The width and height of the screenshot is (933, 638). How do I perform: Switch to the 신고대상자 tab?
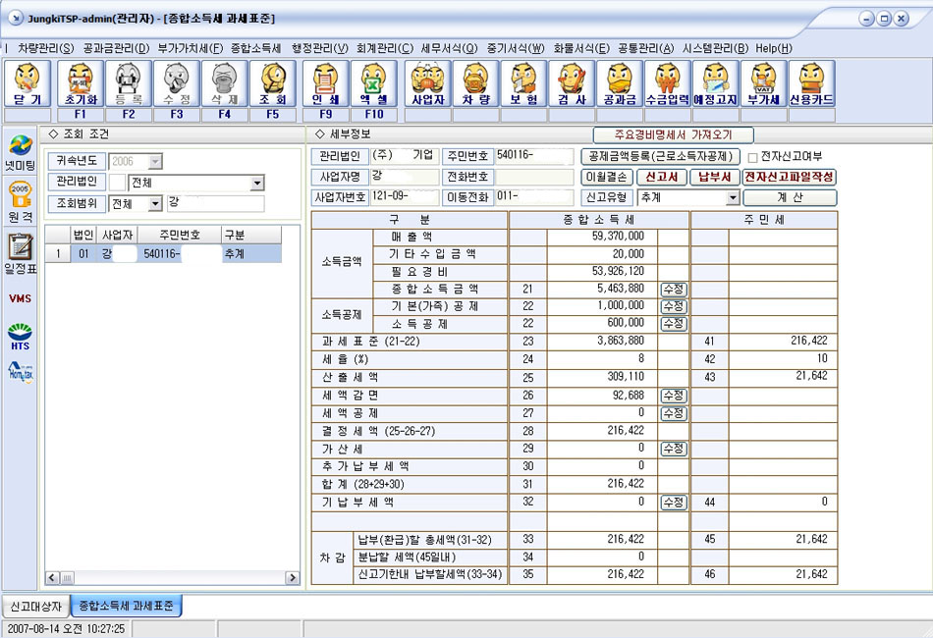click(35, 606)
